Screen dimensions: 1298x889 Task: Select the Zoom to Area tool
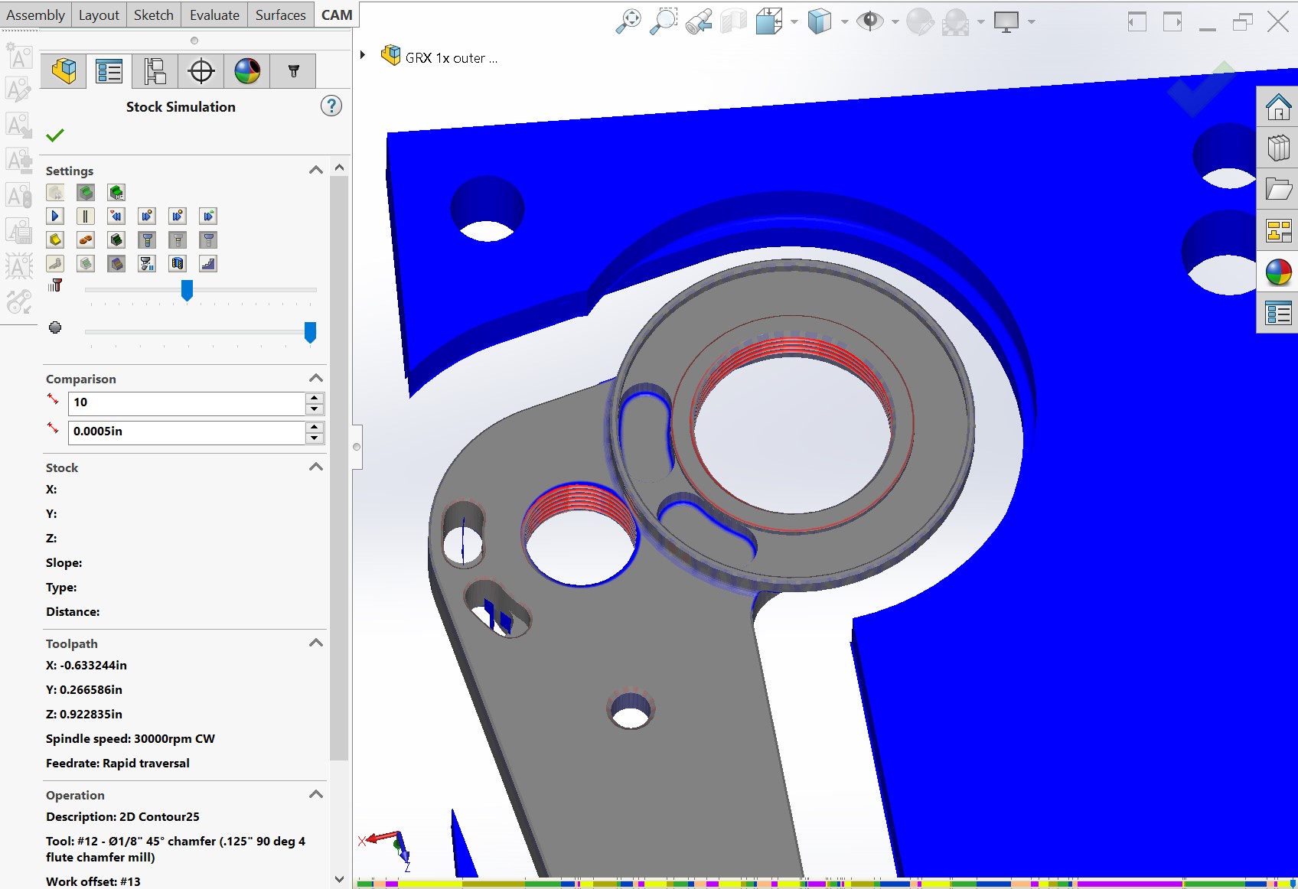(663, 21)
